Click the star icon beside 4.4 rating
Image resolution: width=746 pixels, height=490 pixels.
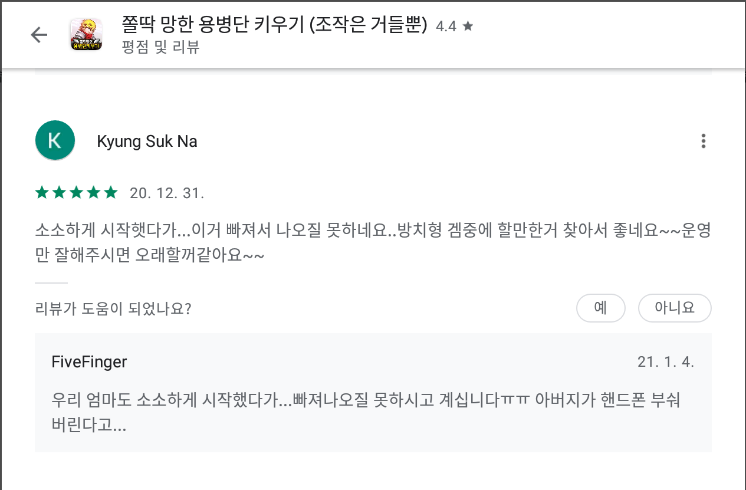(x=468, y=26)
